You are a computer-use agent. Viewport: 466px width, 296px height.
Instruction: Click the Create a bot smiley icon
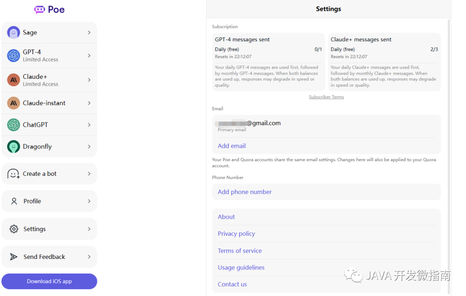[x=14, y=174]
